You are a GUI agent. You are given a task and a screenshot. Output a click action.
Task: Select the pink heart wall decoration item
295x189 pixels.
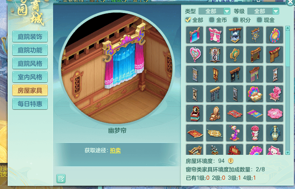[195, 55]
